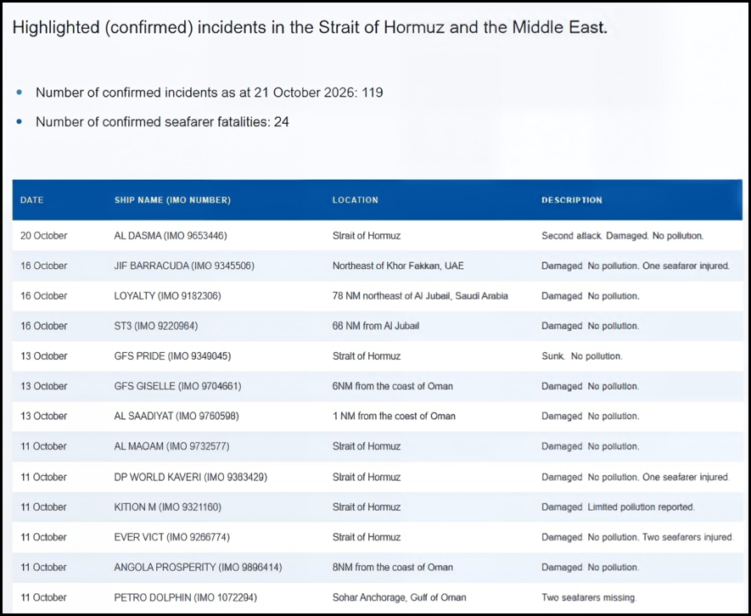
Task: Click the DATE column header
Action: click(31, 200)
